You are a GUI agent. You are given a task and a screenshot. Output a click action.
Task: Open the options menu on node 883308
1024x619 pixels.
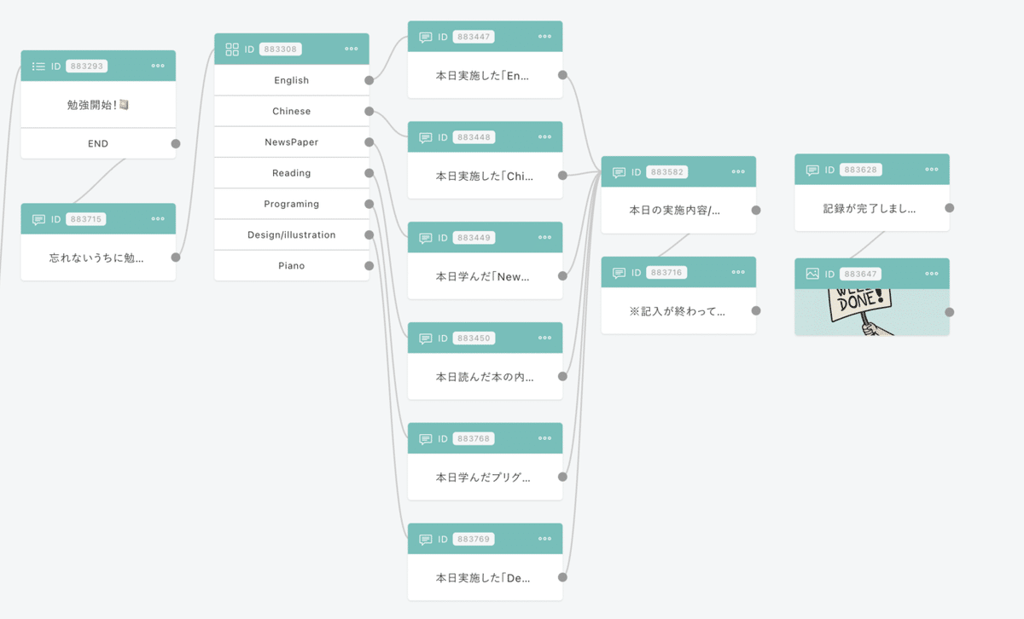click(352, 49)
